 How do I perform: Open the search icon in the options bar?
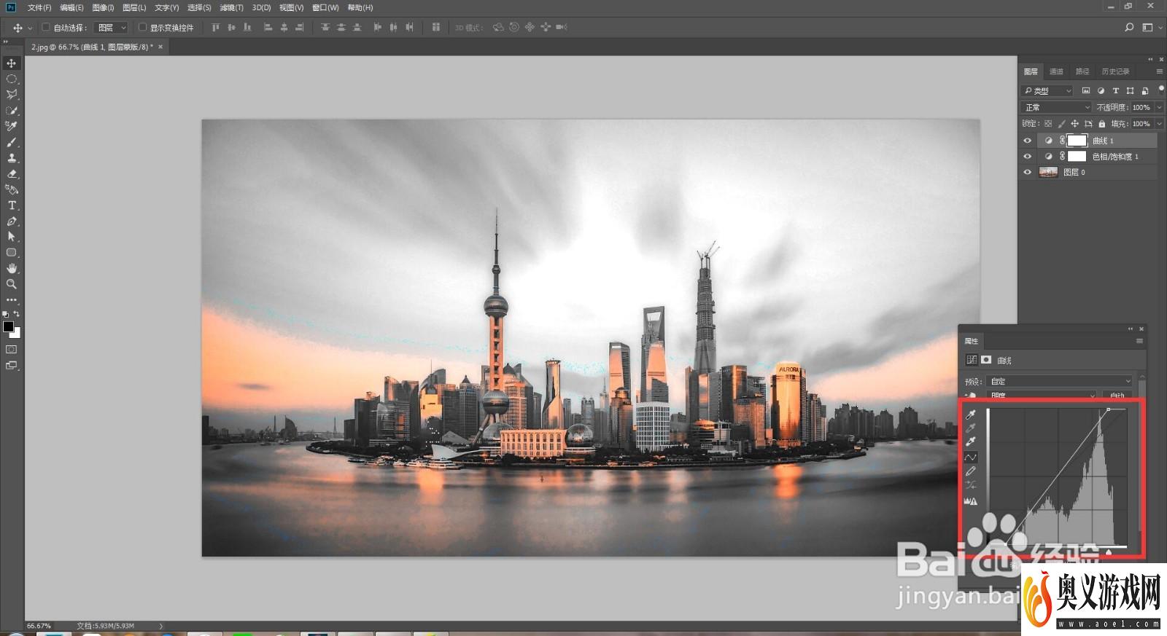click(1129, 27)
